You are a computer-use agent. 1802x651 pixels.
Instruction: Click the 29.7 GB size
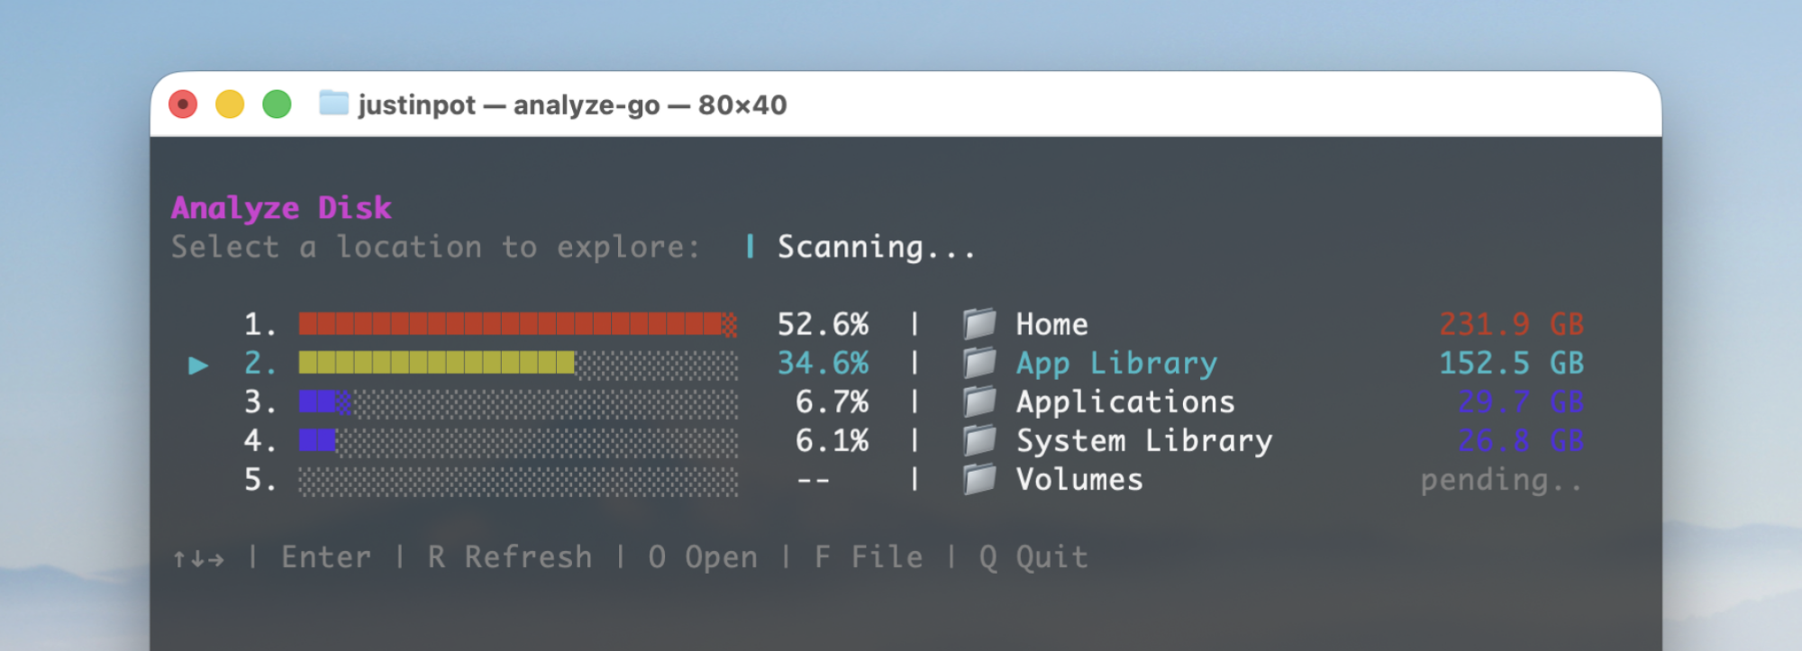pyautogui.click(x=1521, y=402)
